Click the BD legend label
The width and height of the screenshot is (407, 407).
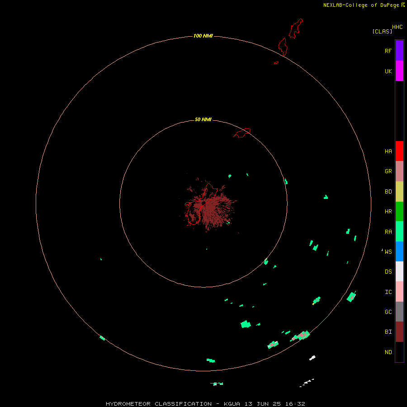click(x=388, y=192)
